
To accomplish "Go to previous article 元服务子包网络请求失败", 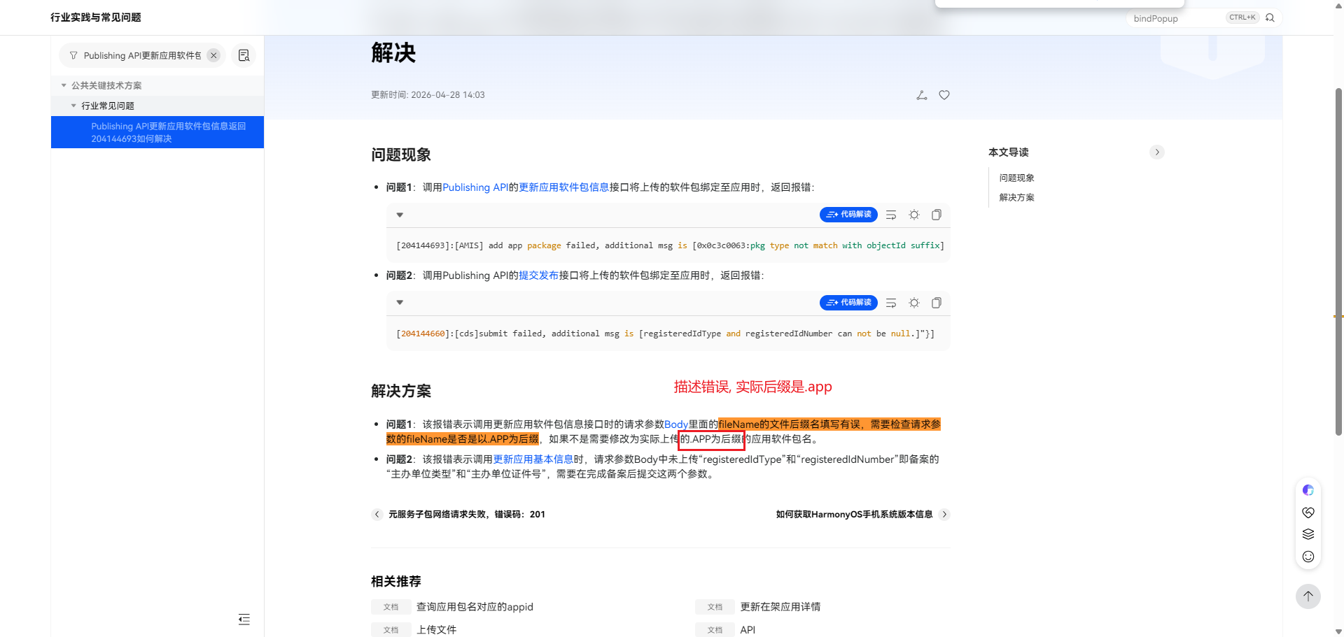I will (x=467, y=514).
